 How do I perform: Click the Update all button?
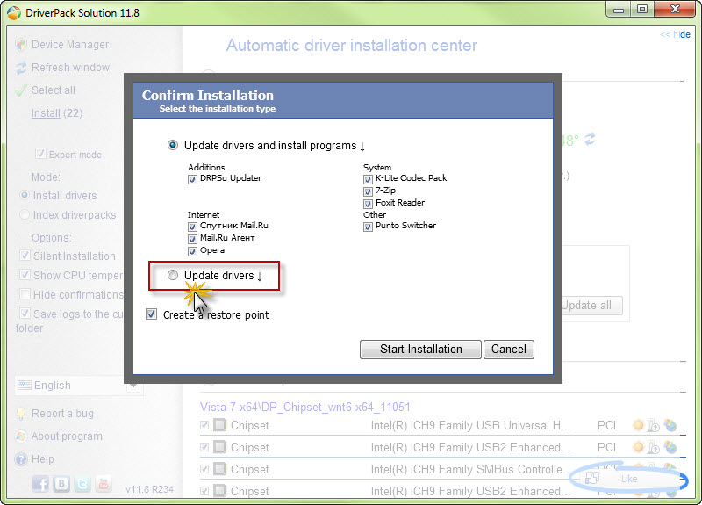tap(591, 305)
